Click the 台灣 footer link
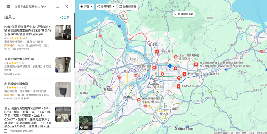 click(238, 133)
